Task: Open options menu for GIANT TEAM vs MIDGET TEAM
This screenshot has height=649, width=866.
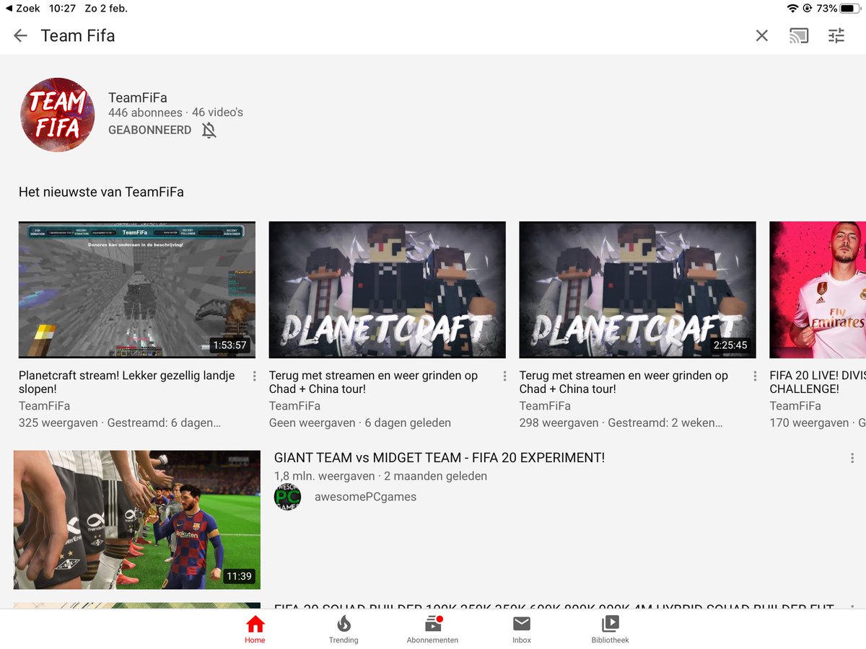Action: click(x=852, y=458)
